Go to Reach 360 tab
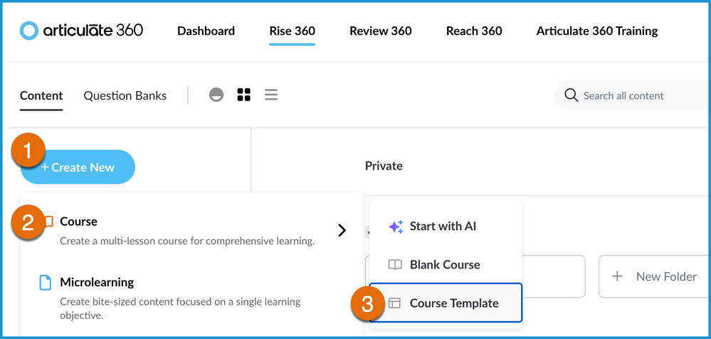This screenshot has width=711, height=339. click(x=474, y=31)
